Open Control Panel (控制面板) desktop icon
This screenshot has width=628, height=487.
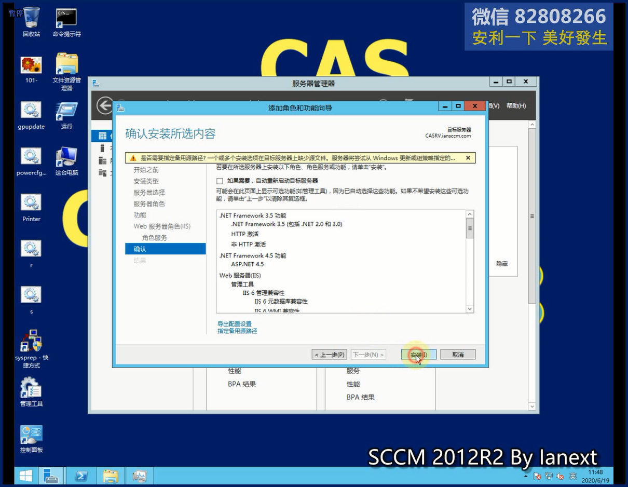point(31,439)
